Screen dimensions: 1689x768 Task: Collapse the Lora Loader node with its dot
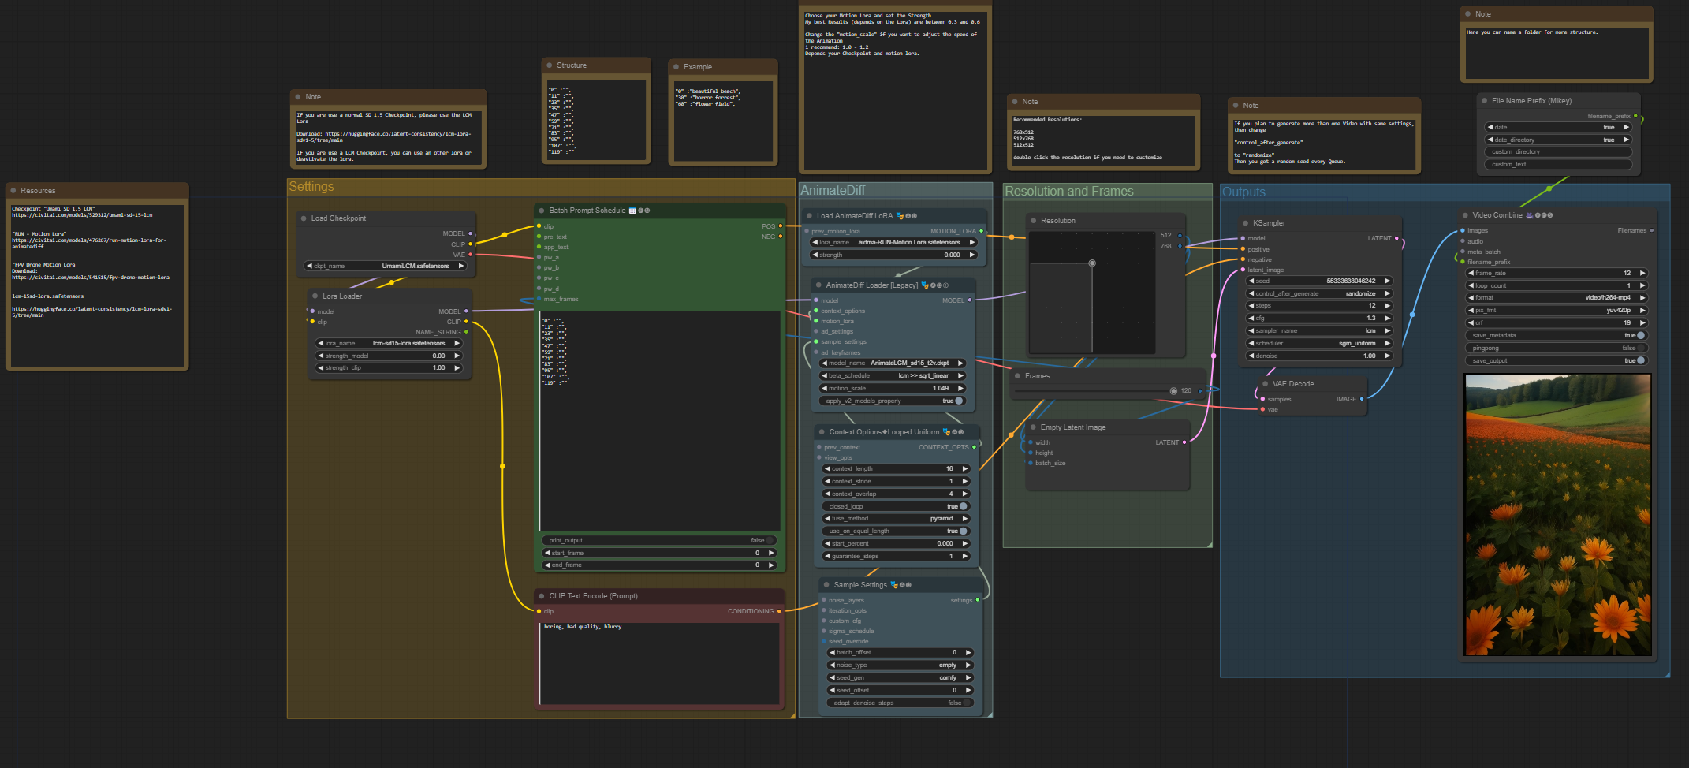click(x=315, y=296)
